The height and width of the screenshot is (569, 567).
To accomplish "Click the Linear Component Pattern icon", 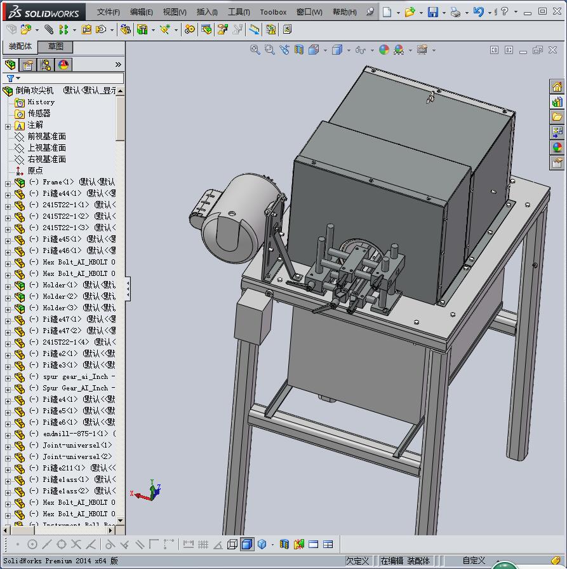I will pyautogui.click(x=63, y=29).
